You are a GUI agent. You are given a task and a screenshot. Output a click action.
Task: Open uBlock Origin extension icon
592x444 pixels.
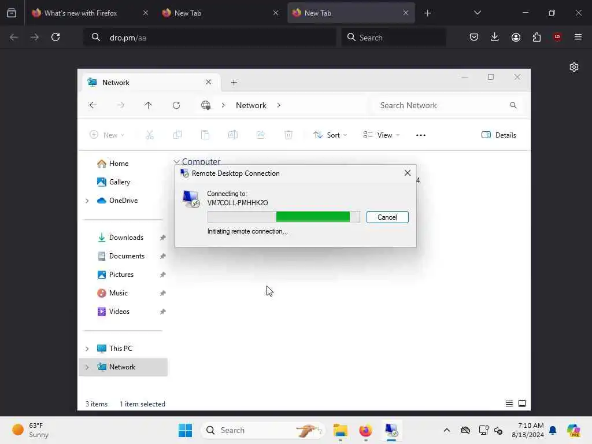click(557, 37)
